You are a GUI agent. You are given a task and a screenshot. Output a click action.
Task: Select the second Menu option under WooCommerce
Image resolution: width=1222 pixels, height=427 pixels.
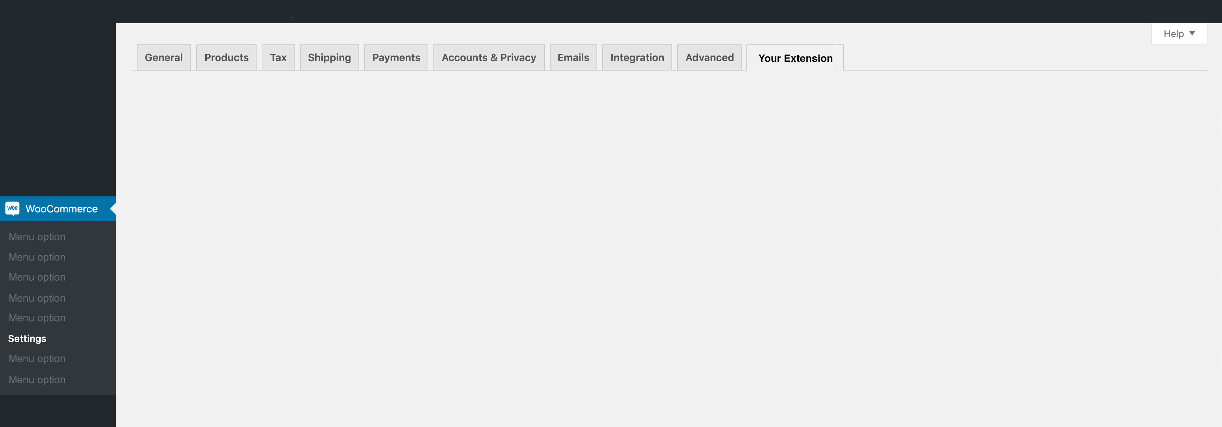coord(37,257)
